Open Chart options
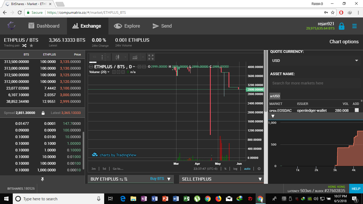 344,41
